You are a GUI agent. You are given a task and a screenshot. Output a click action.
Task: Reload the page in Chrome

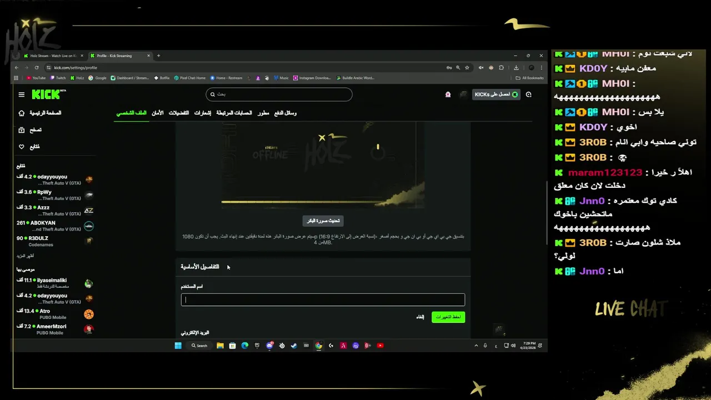point(37,68)
